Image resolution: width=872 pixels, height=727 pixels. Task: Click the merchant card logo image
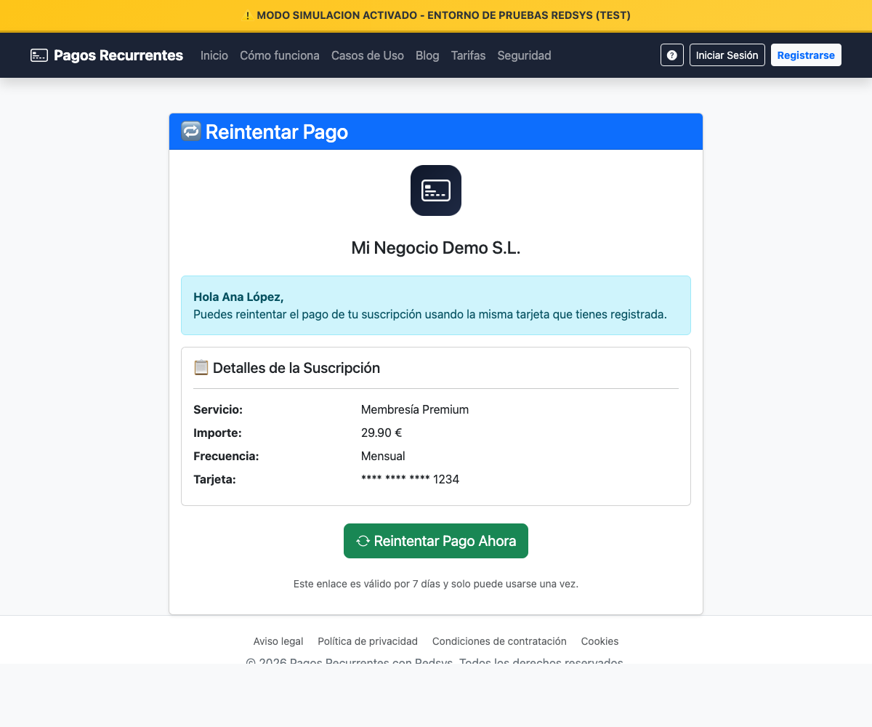click(436, 190)
